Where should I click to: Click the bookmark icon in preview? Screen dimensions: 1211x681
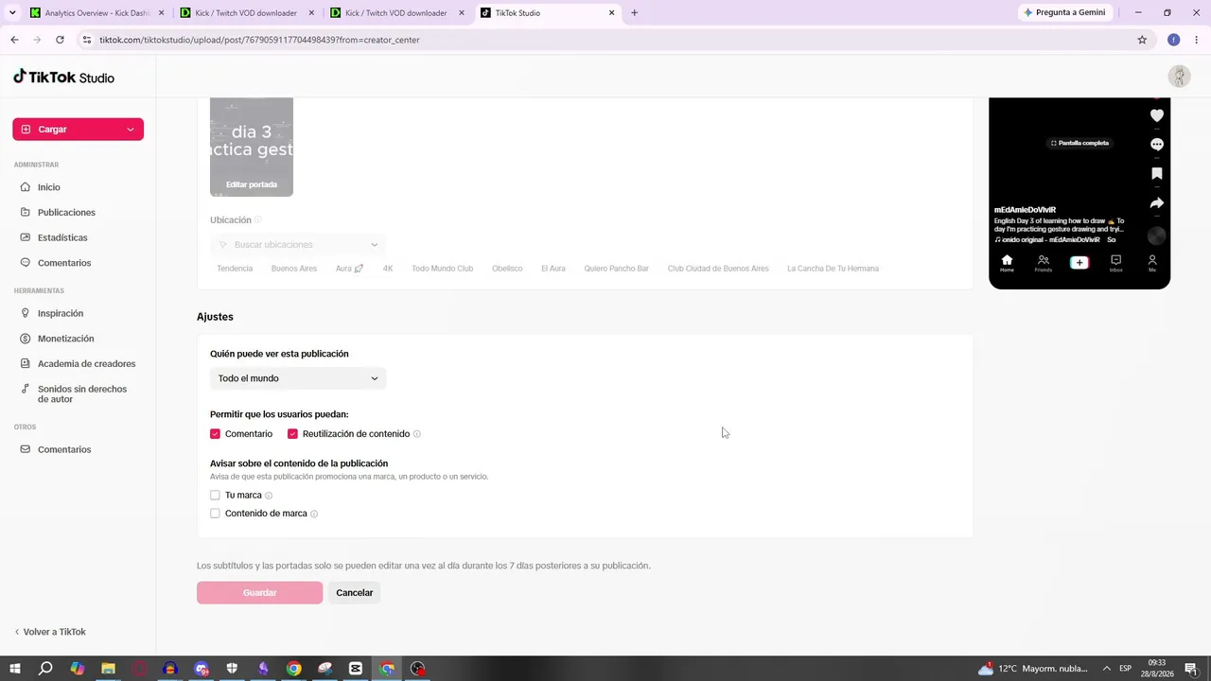pos(1156,174)
